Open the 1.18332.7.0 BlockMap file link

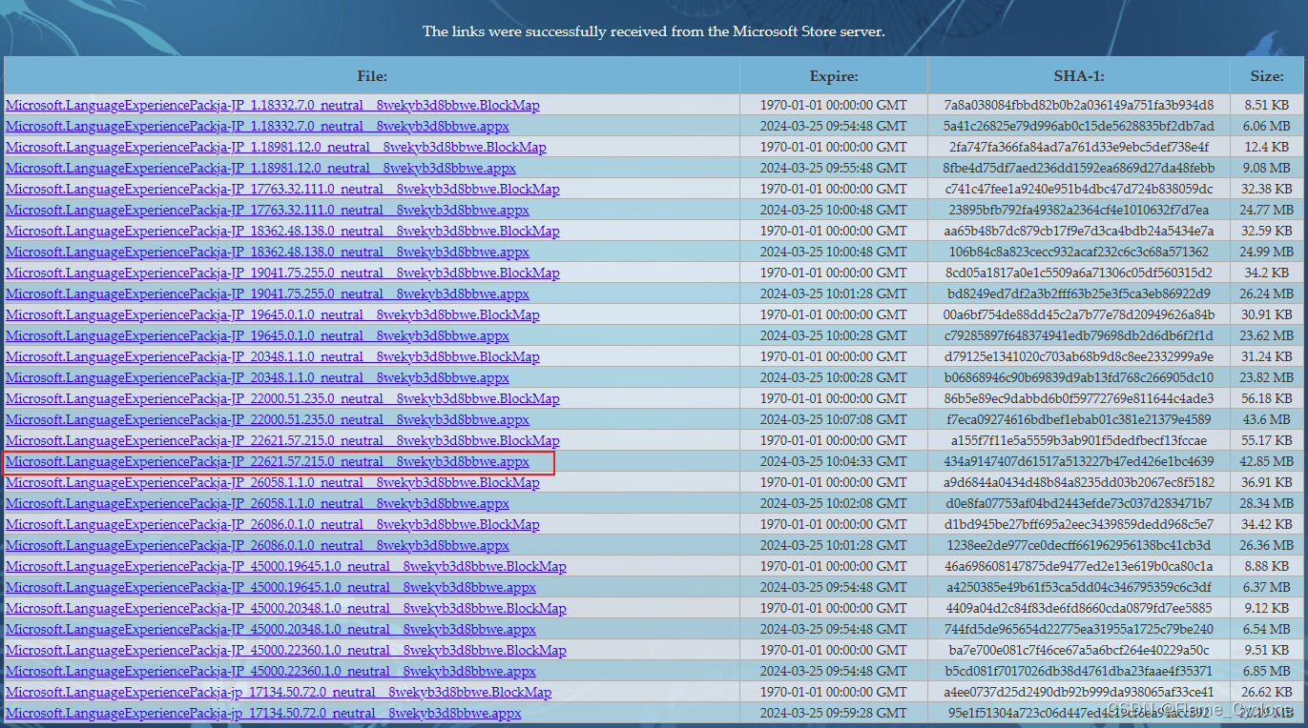[273, 105]
